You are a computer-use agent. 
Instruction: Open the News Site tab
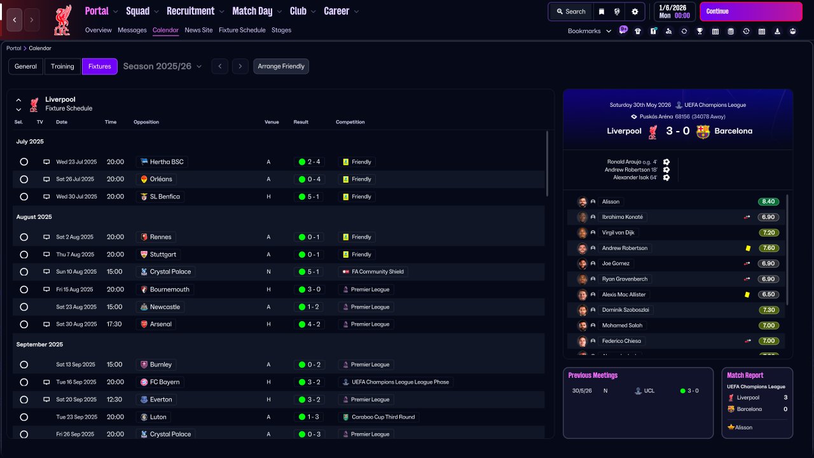pos(198,30)
